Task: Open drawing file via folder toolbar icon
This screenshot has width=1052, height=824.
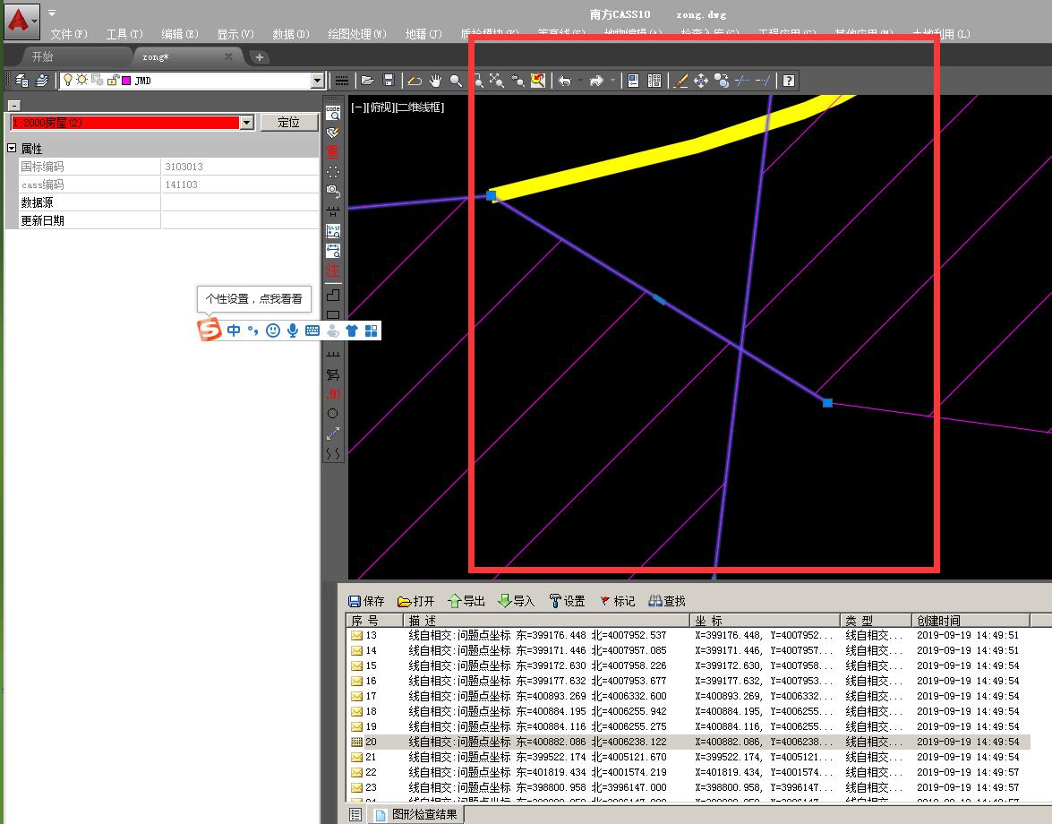Action: point(368,81)
